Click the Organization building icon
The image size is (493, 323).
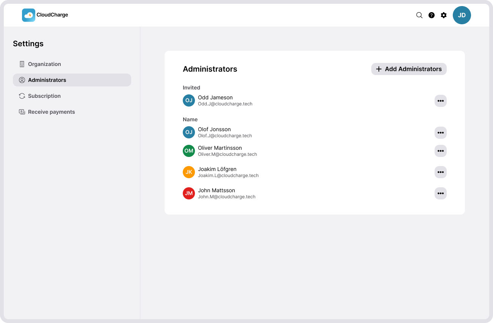pyautogui.click(x=22, y=64)
